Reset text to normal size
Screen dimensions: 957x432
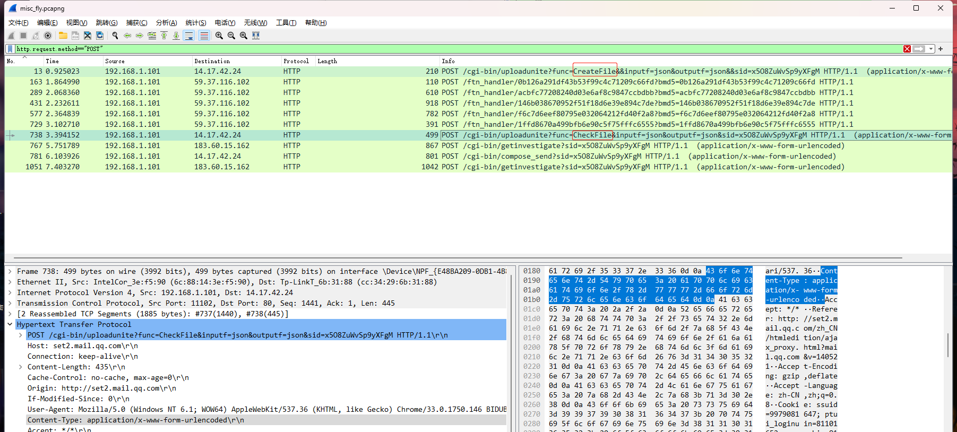pyautogui.click(x=244, y=36)
